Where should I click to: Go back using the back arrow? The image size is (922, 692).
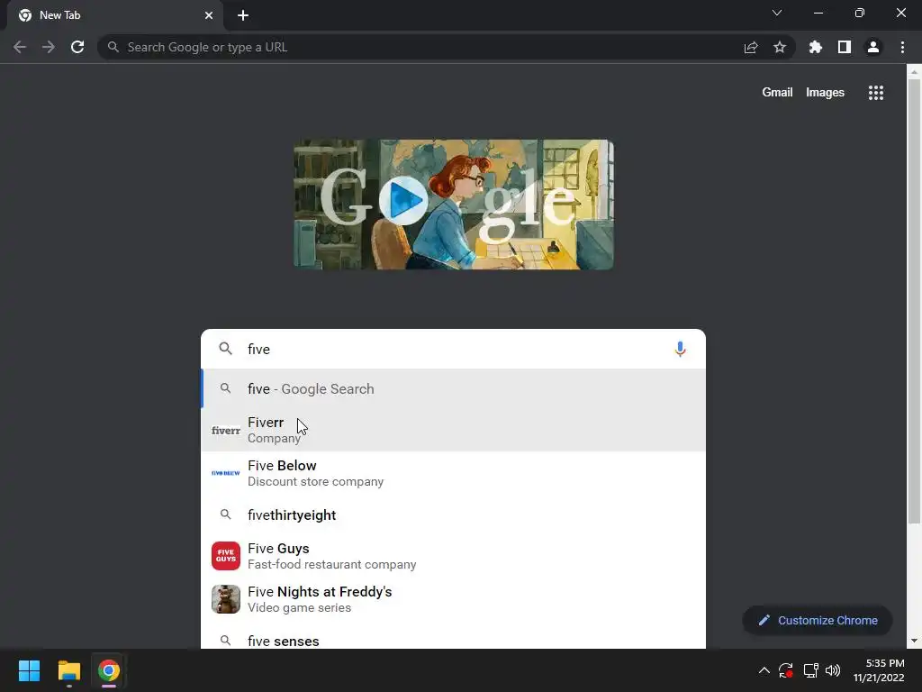click(20, 47)
